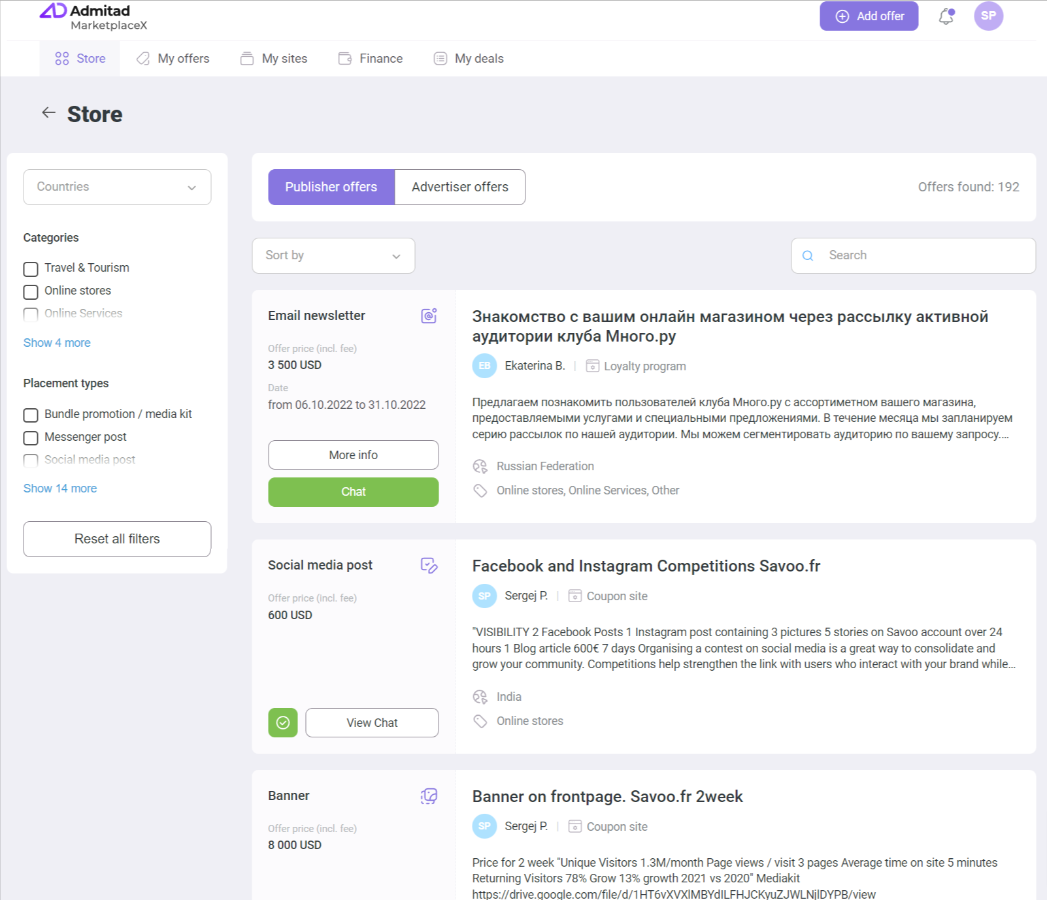Open the SP user avatar menu
The image size is (1047, 900).
pos(988,16)
